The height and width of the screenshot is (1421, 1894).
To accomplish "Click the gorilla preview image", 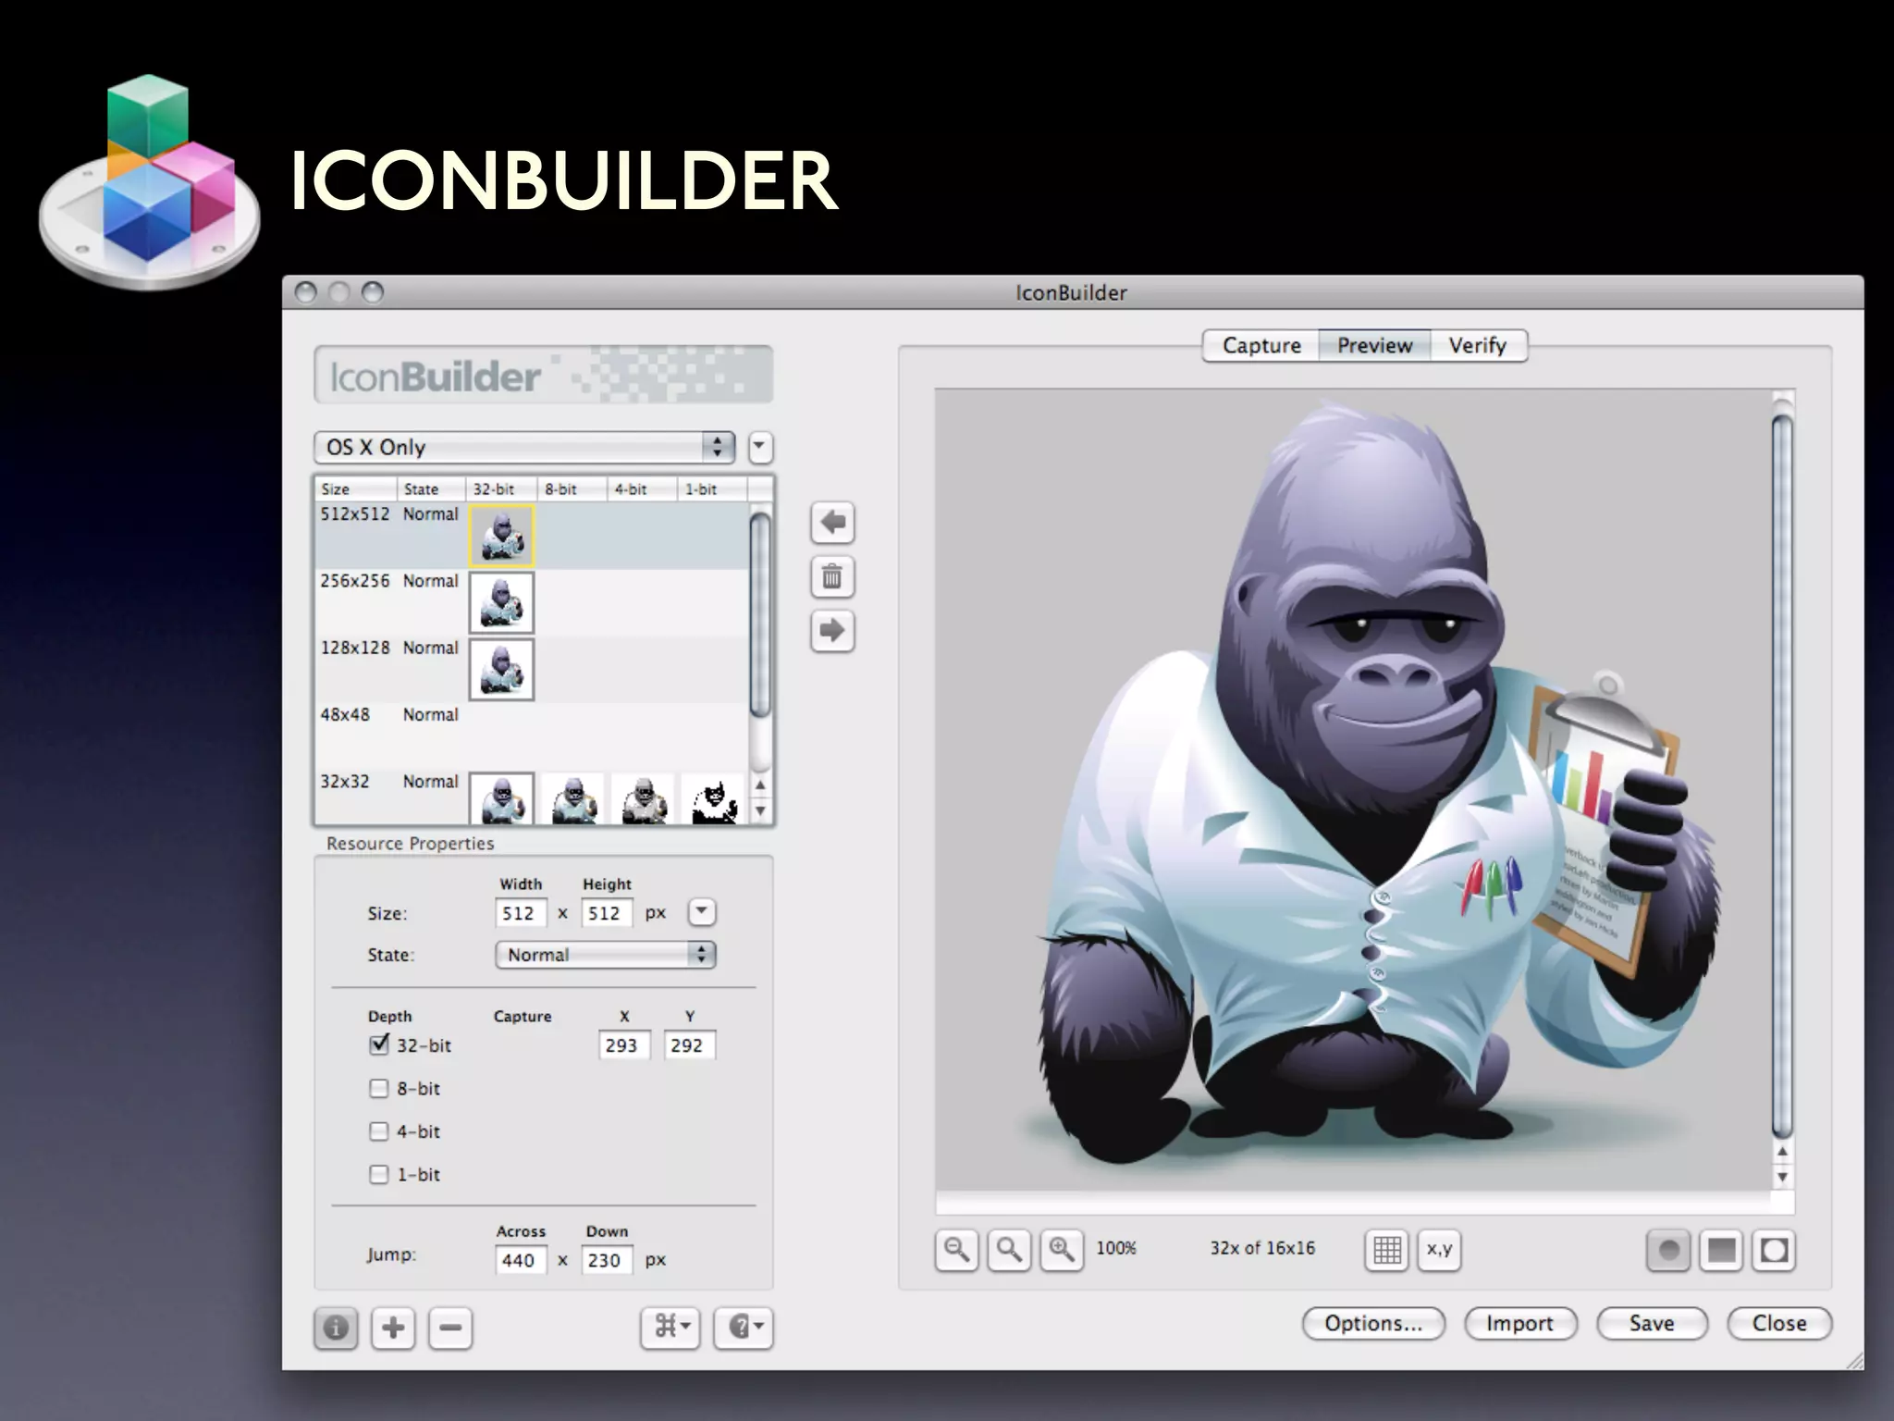I will tap(1353, 791).
